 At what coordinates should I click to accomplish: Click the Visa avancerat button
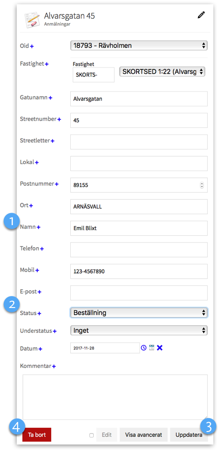144,435
